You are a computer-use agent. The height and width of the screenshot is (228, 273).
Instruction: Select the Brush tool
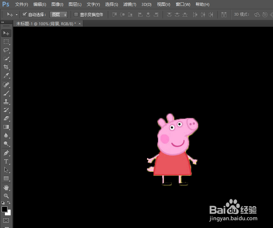point(6,93)
